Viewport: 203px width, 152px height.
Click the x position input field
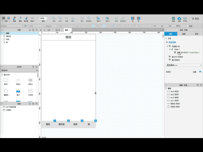(158, 26)
